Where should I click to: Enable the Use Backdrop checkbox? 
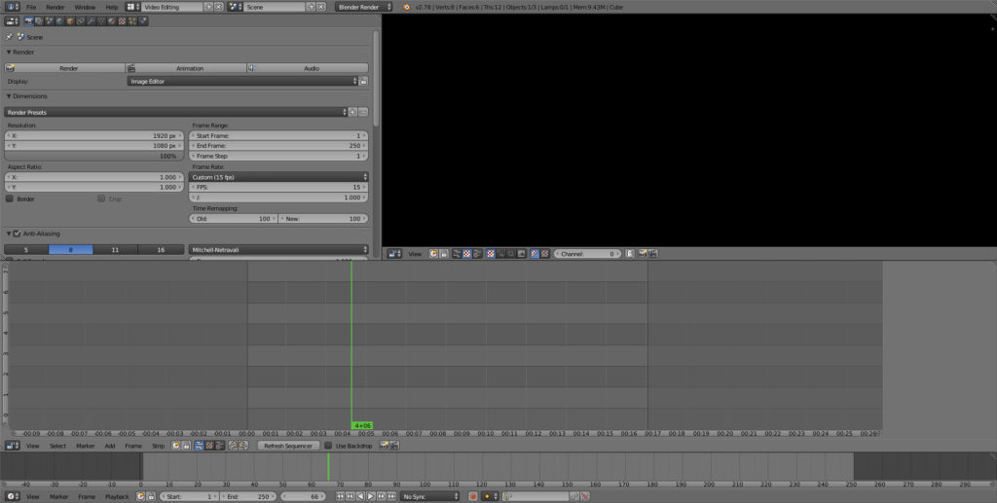(x=328, y=446)
